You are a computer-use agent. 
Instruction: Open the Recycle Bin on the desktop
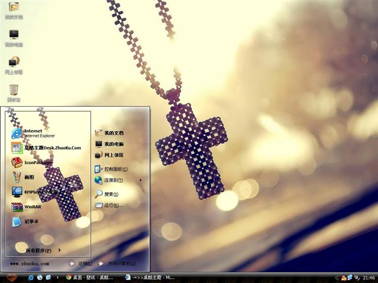14,92
